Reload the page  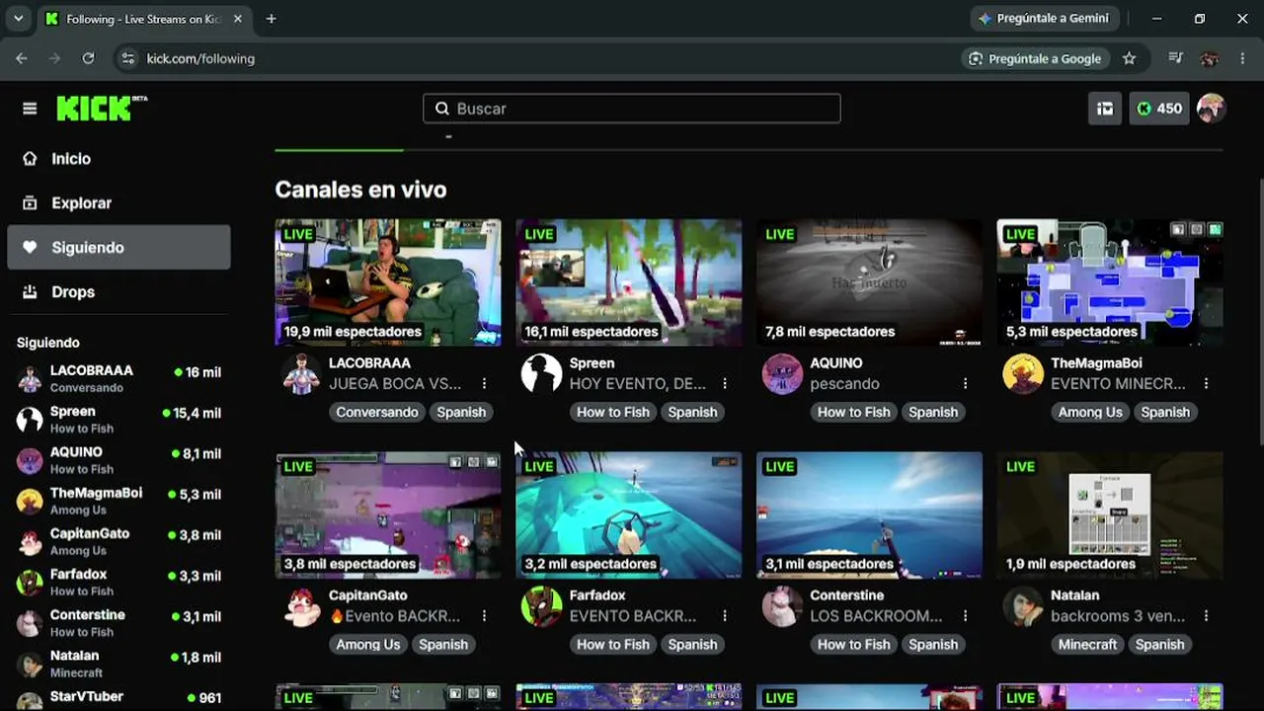(88, 58)
